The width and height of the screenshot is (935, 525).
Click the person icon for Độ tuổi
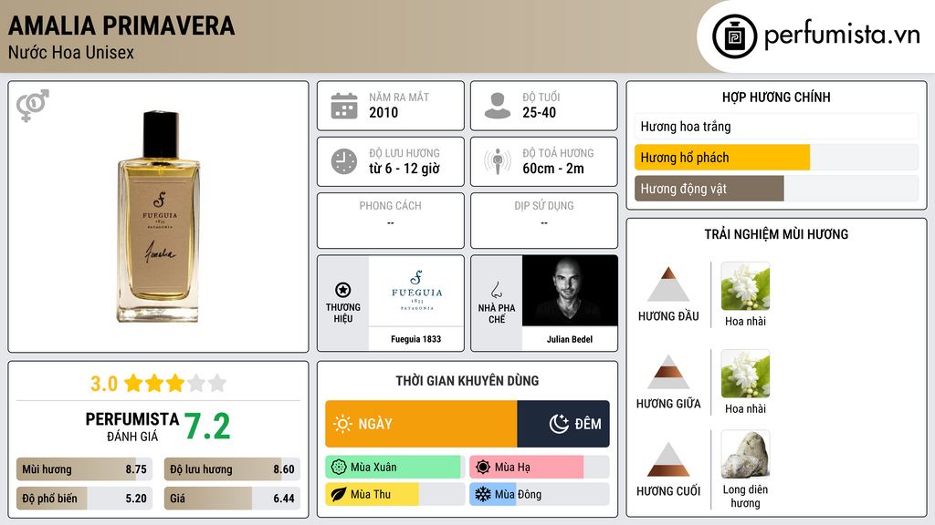tap(498, 106)
